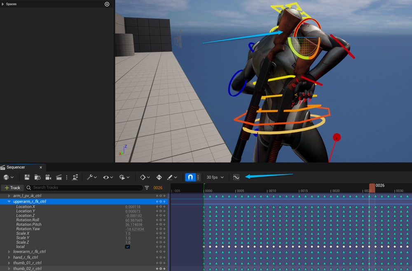Open the track filter options icon
The image size is (412, 271).
click(147, 188)
